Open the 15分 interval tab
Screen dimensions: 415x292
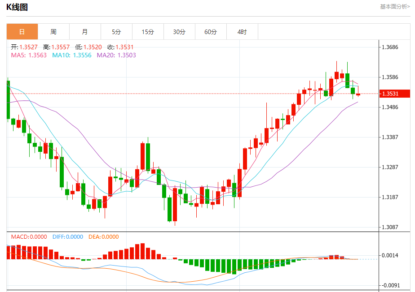point(148,32)
